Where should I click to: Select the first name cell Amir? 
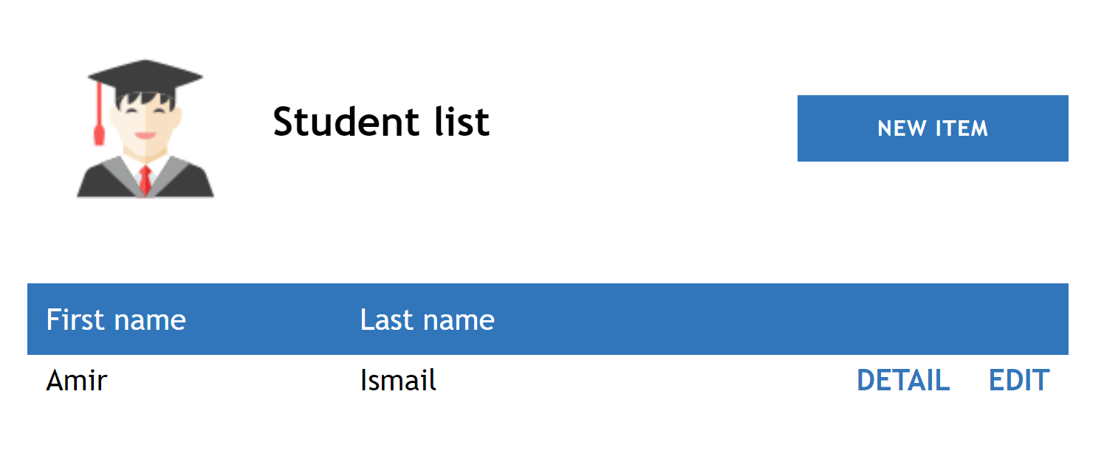tap(77, 381)
